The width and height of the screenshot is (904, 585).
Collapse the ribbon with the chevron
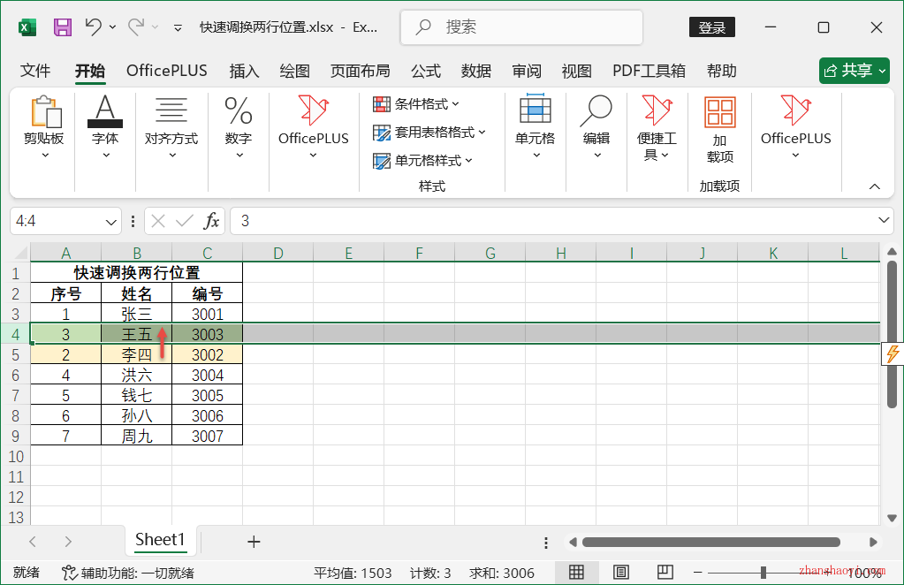tap(875, 186)
